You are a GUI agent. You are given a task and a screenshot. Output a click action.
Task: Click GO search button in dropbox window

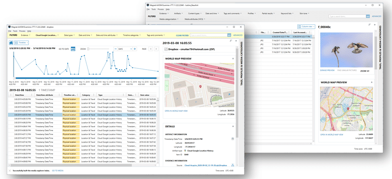(x=229, y=35)
